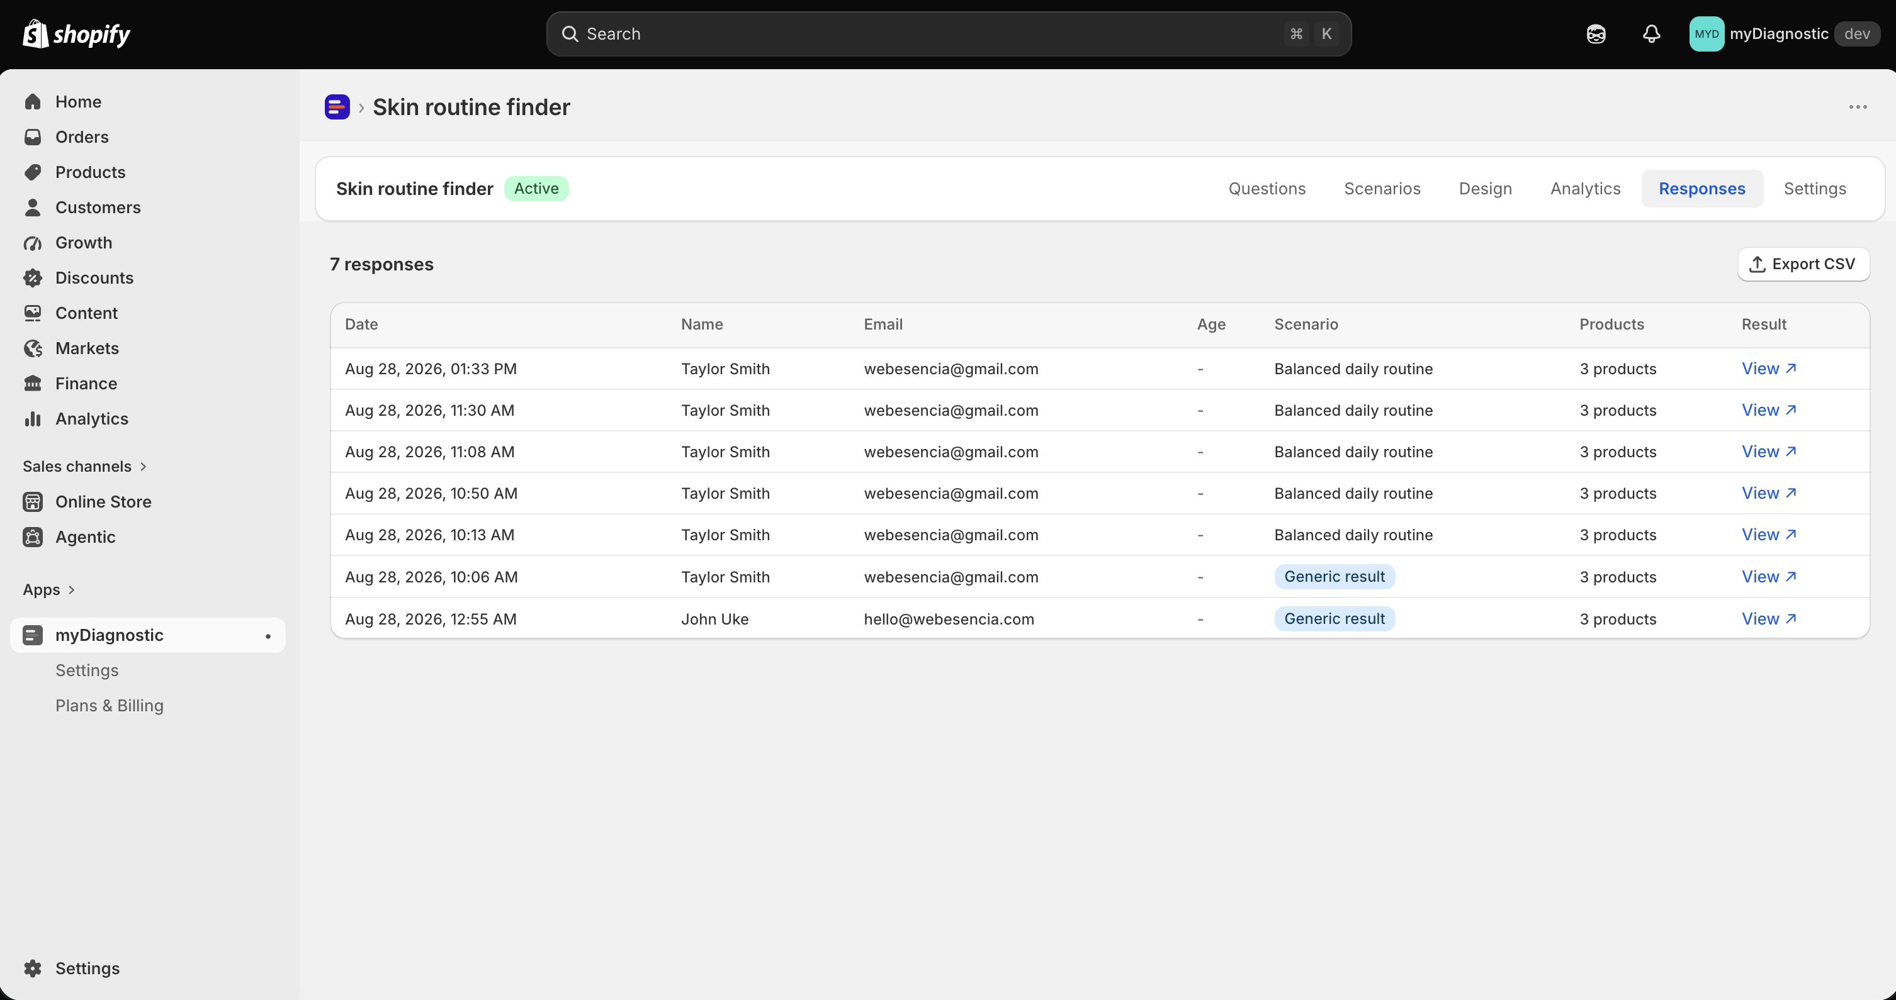Click the Home house icon

coord(32,101)
